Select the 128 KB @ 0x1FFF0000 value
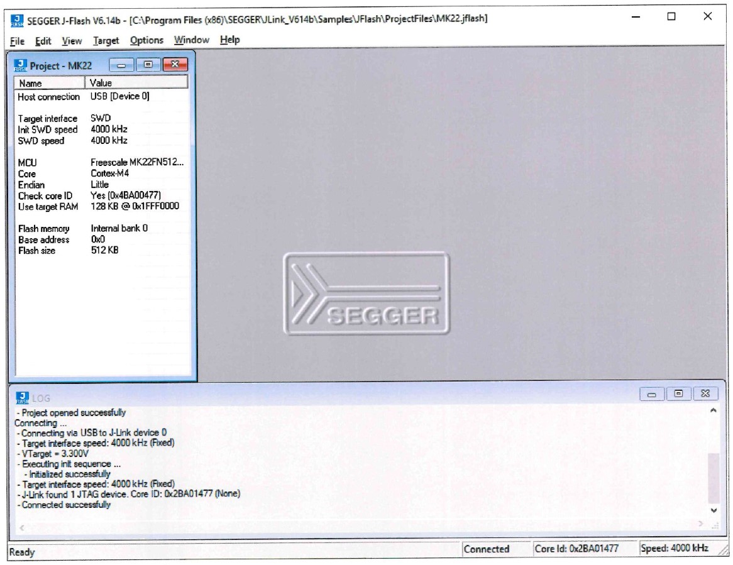Viewport: 733px width, 565px height. (x=135, y=206)
